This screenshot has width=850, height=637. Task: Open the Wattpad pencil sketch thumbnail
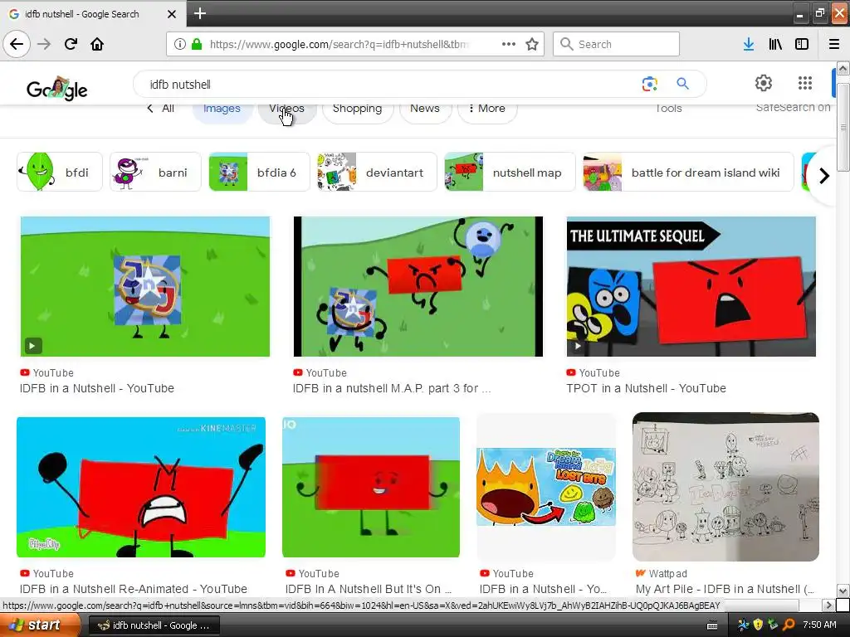(725, 486)
